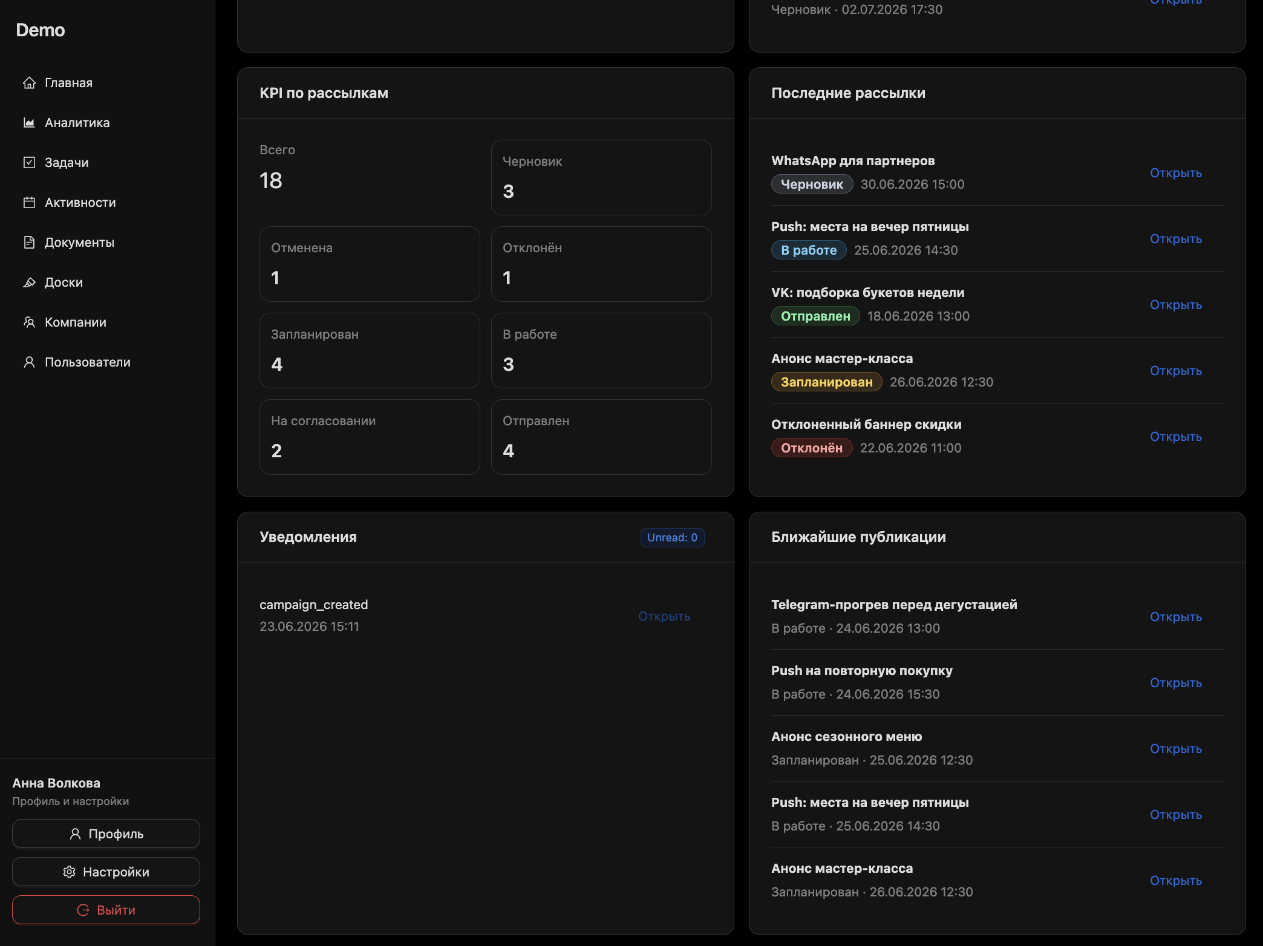The height and width of the screenshot is (946, 1263).
Task: Click the Черновик status badge
Action: tap(812, 184)
